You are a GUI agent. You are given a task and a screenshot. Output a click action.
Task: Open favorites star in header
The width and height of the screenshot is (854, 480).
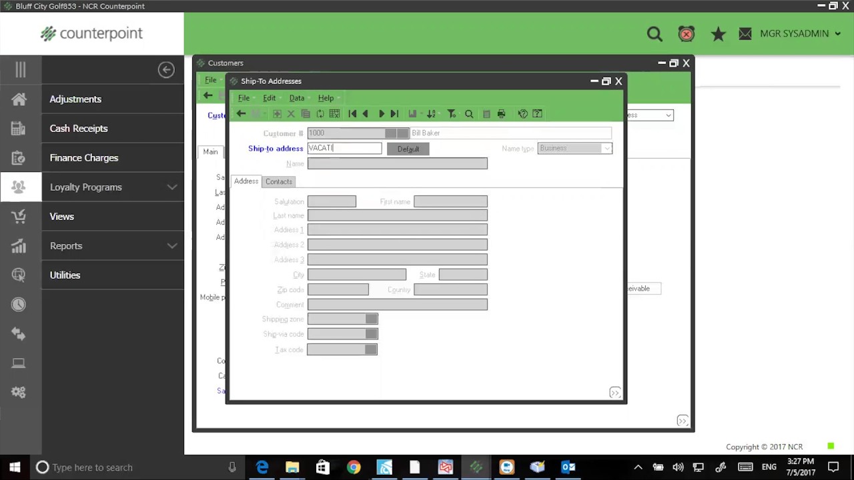tap(718, 34)
